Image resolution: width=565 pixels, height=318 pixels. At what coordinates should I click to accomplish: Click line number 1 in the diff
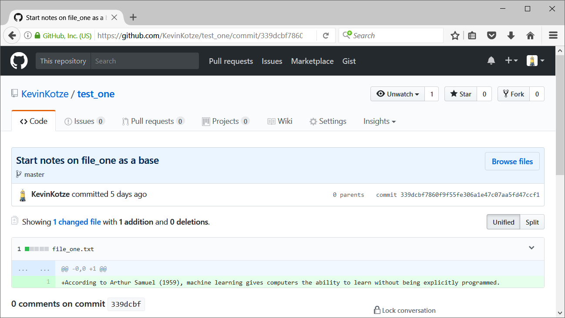click(x=48, y=282)
